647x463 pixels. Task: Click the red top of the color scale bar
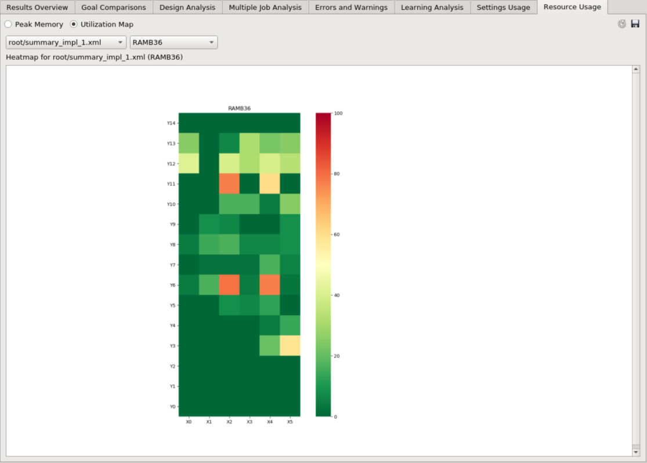[x=324, y=117]
